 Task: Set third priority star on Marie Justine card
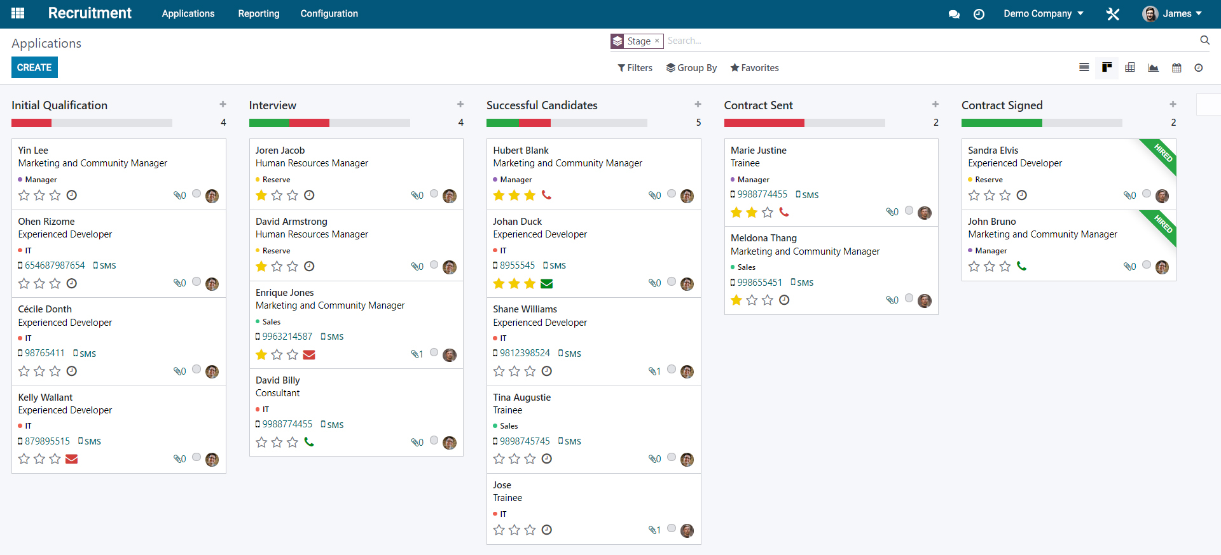tap(768, 212)
